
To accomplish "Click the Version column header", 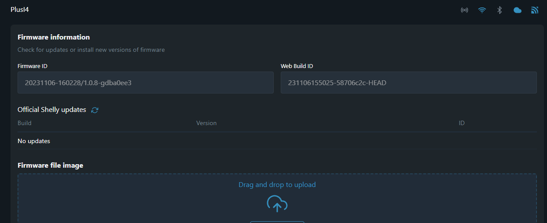I will 207,123.
